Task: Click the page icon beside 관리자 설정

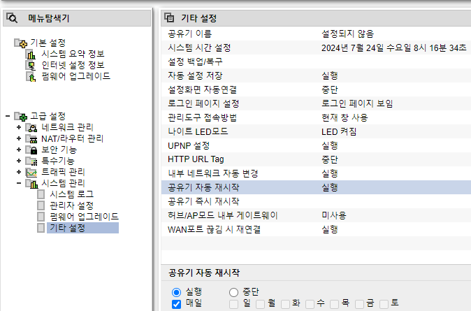Action: [x=41, y=205]
